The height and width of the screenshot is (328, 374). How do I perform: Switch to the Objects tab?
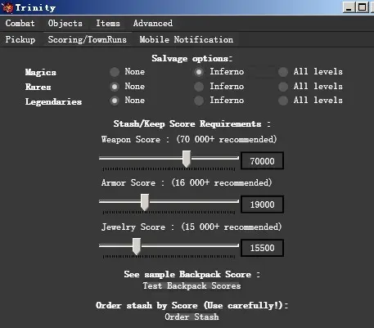point(65,24)
